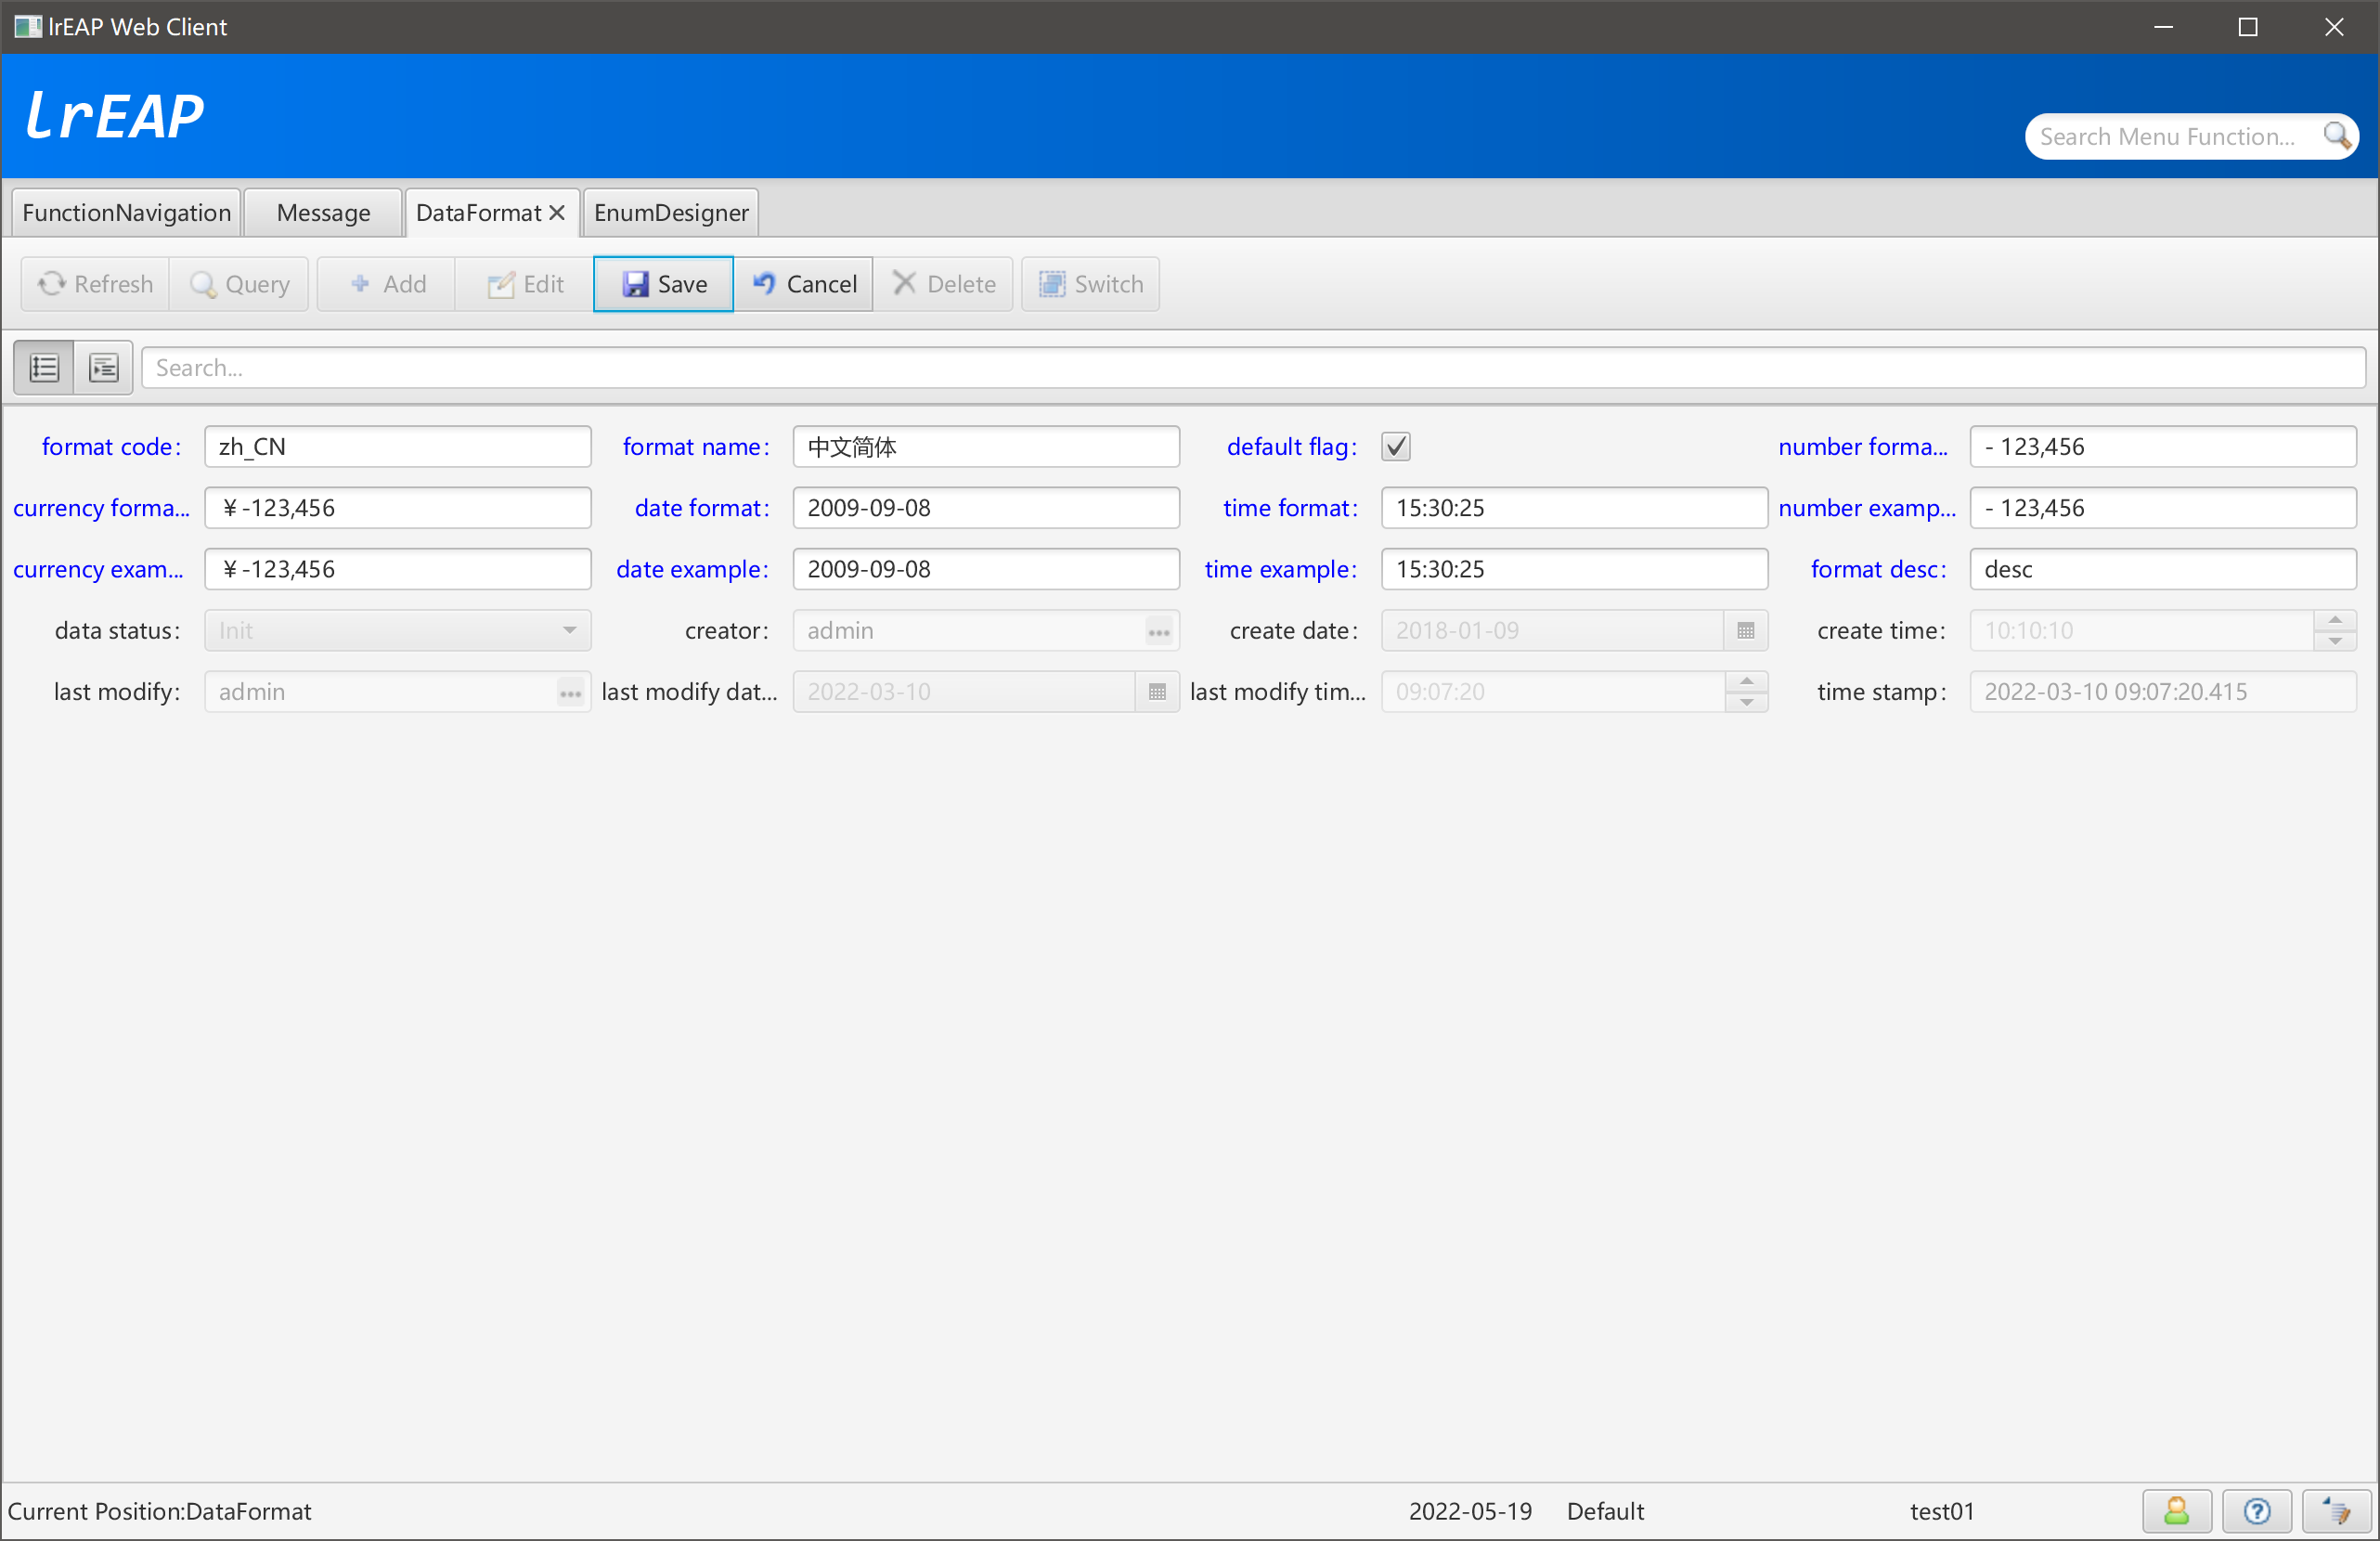Maximize the lrEAP Web Client window

click(2248, 27)
